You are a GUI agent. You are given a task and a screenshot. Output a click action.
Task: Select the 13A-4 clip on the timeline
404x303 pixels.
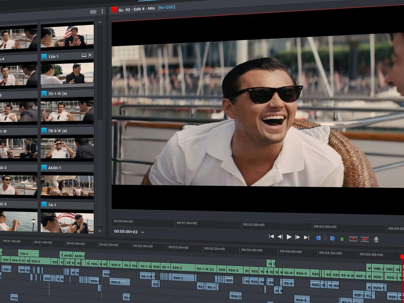pyautogui.click(x=28, y=253)
